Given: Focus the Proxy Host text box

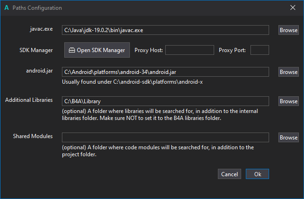Looking at the screenshot, I should [189, 50].
